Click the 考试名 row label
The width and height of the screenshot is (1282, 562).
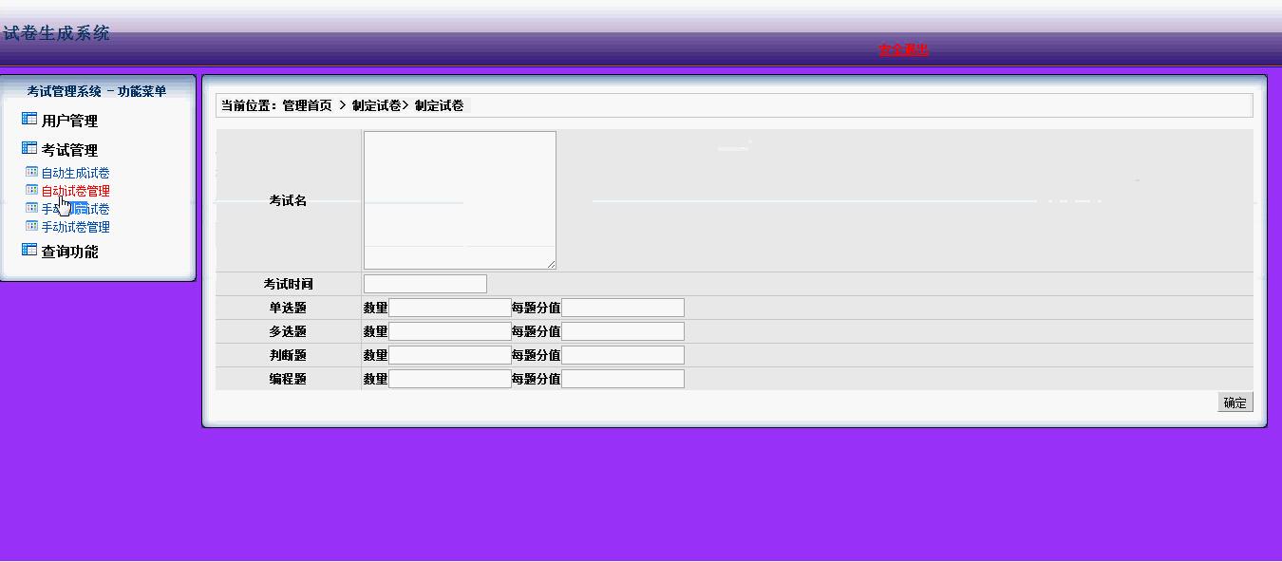288,201
